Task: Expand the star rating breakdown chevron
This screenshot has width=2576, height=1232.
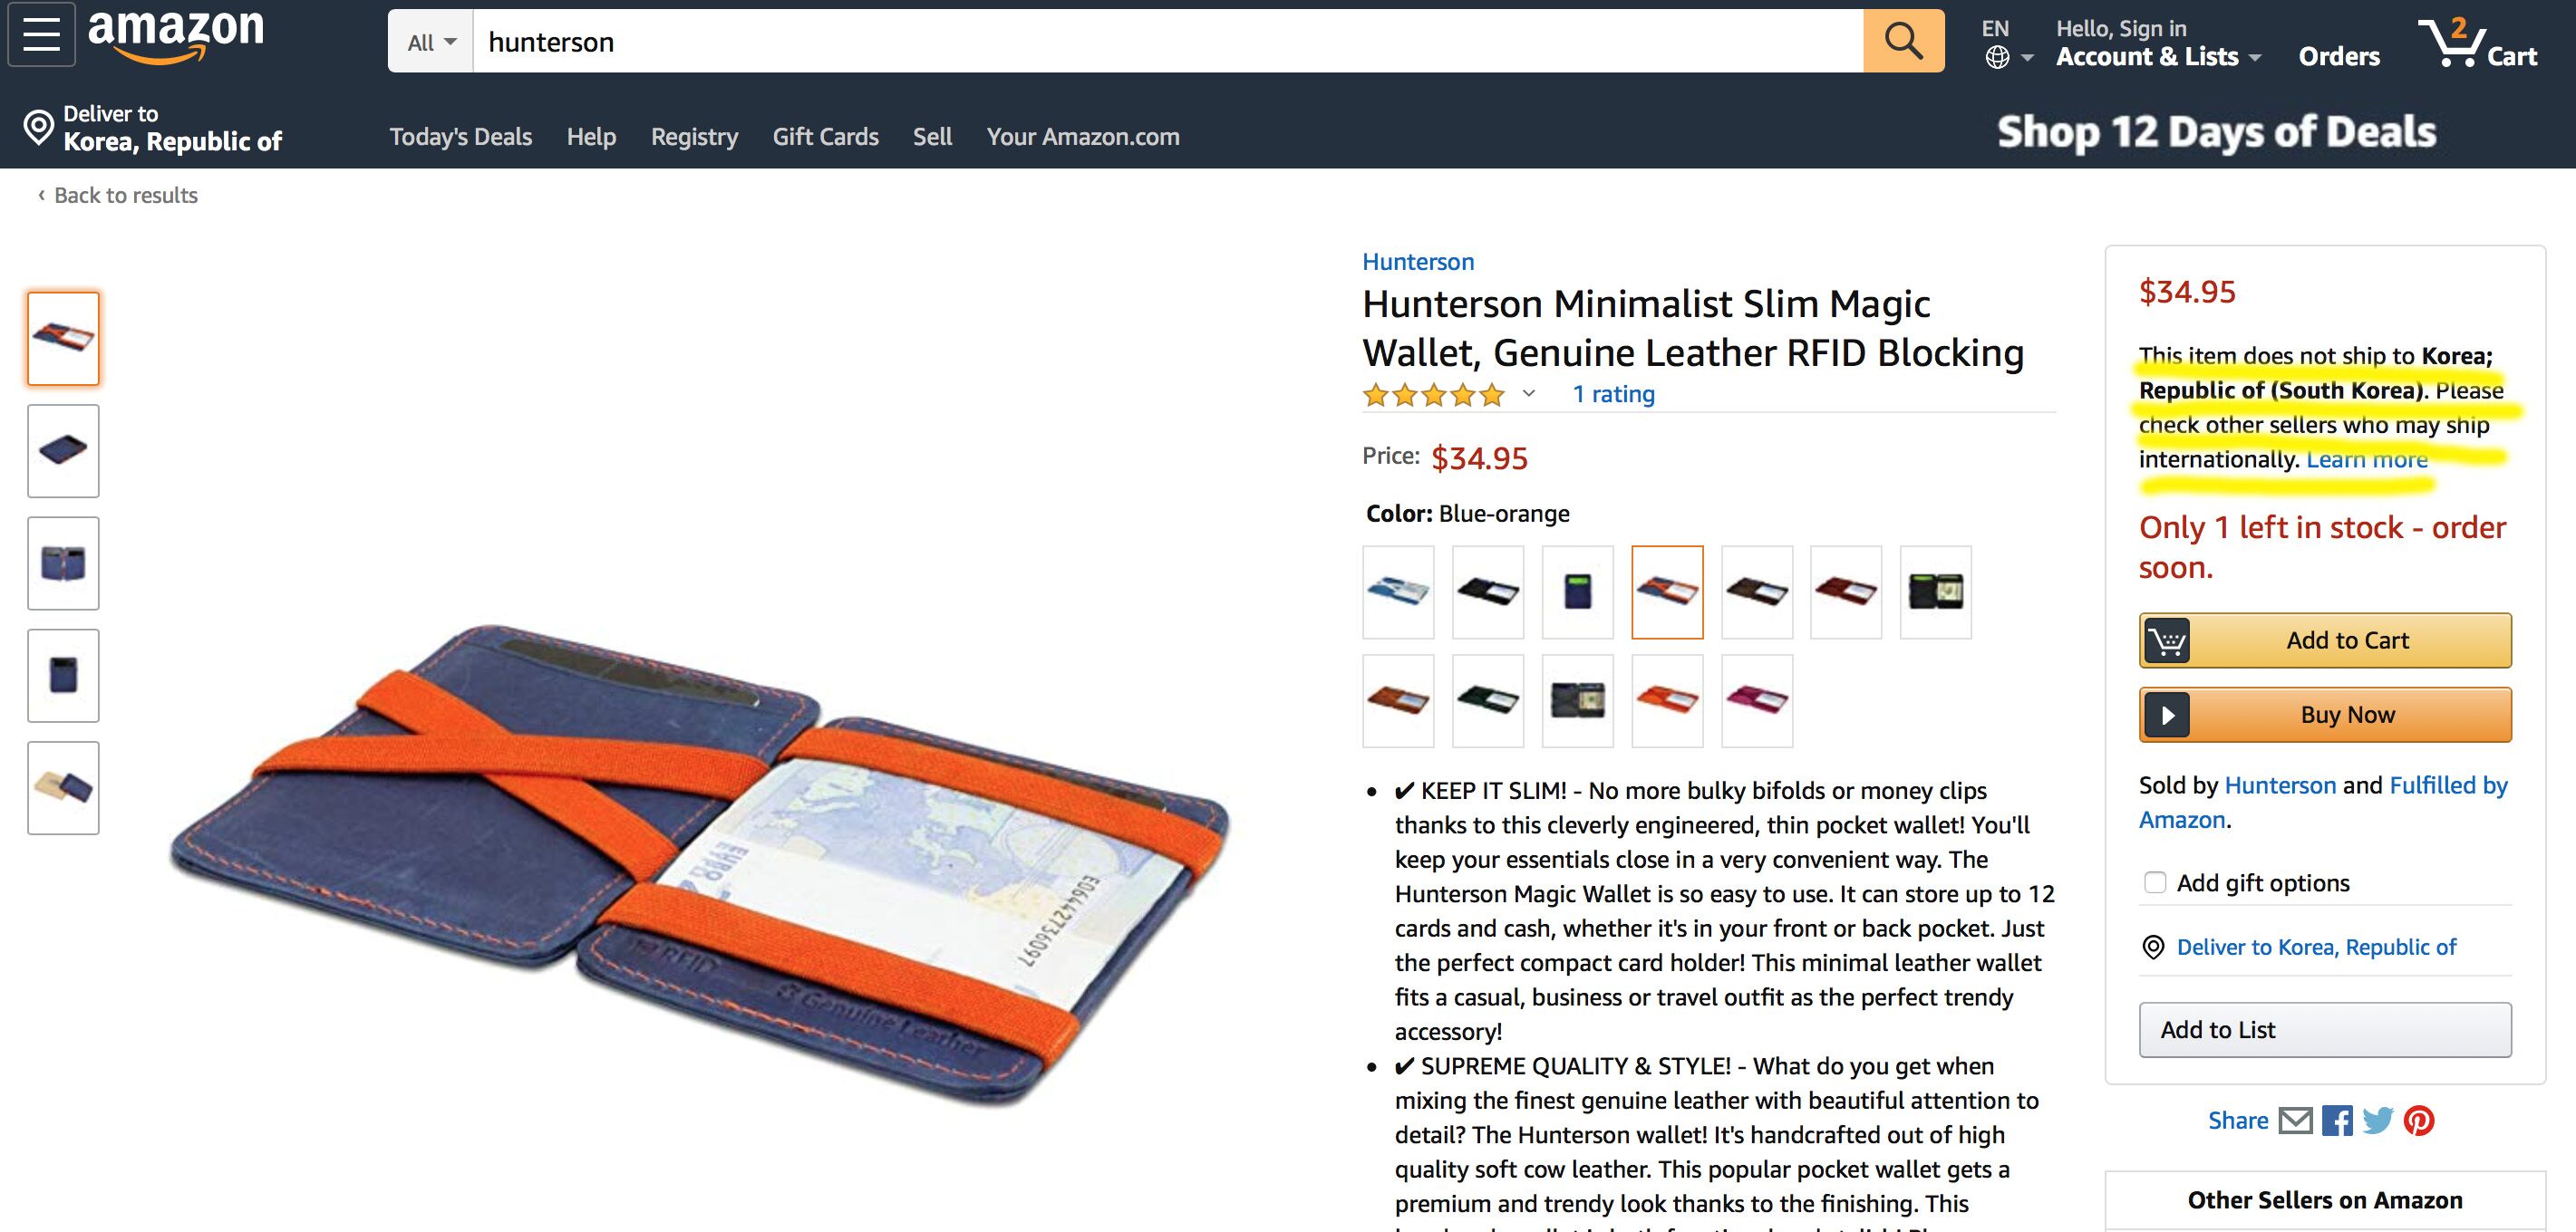Action: 1529,394
